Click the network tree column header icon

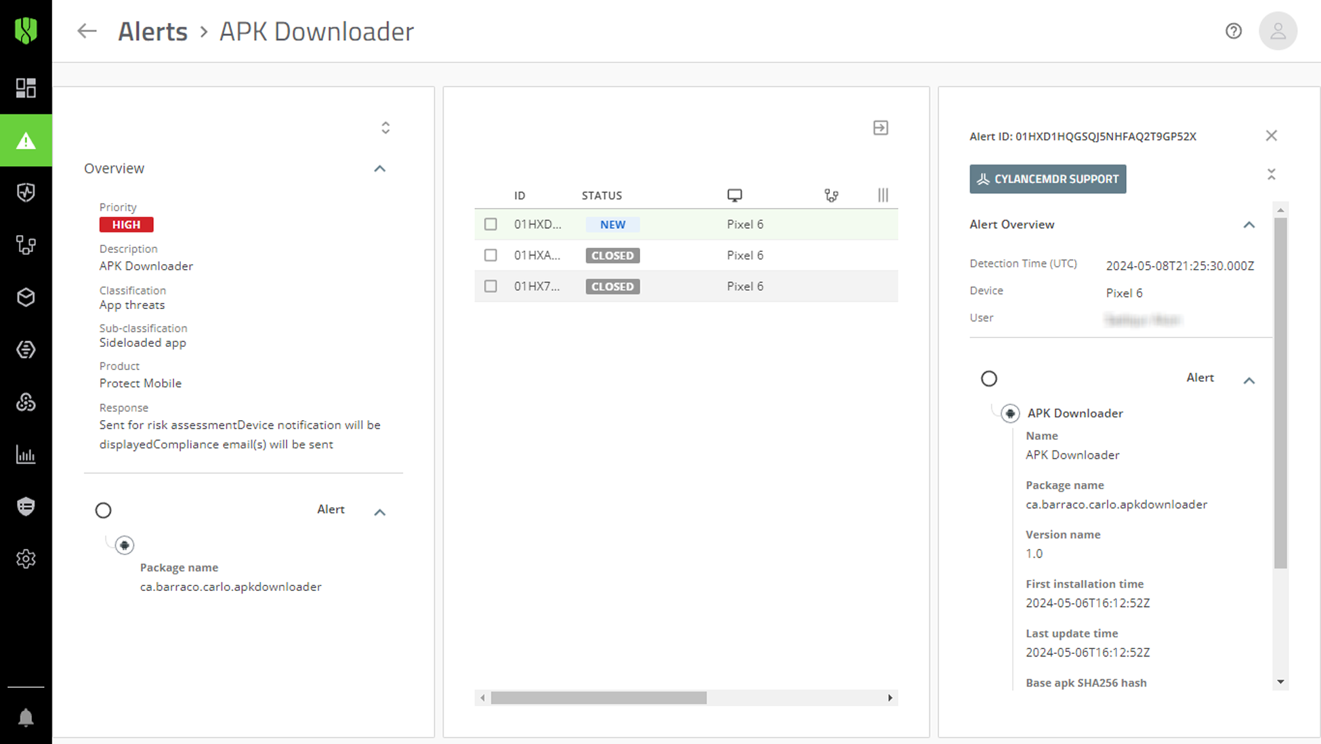tap(831, 195)
